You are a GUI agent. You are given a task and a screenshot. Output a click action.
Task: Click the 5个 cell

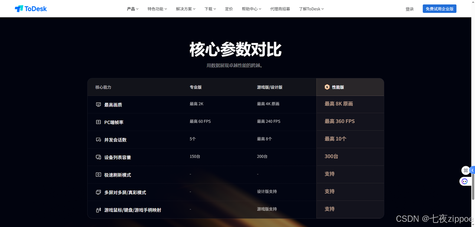tap(193, 139)
